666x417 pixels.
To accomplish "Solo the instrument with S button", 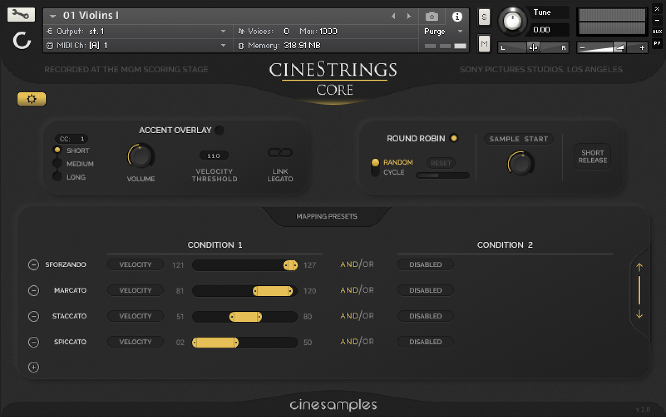I will (x=484, y=17).
